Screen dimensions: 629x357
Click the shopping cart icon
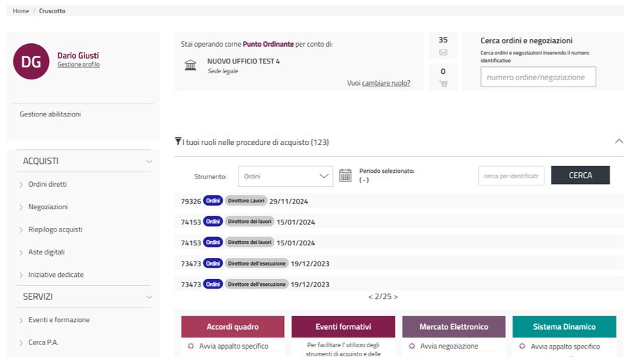coord(443,84)
